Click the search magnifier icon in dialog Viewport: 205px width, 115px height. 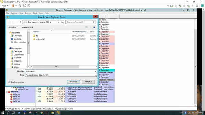[94, 22]
